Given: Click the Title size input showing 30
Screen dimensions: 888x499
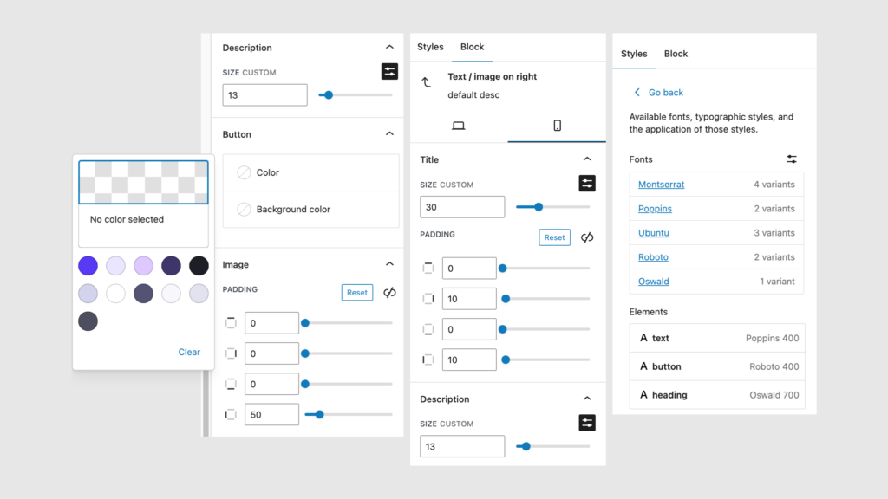Looking at the screenshot, I should click(462, 206).
